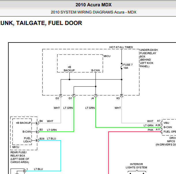Click the 'WHT' label beside A7
The height and width of the screenshot is (174, 176).
tap(150, 121)
